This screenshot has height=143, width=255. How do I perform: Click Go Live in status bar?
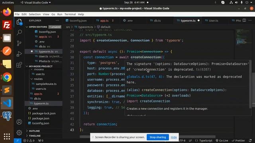point(222,141)
